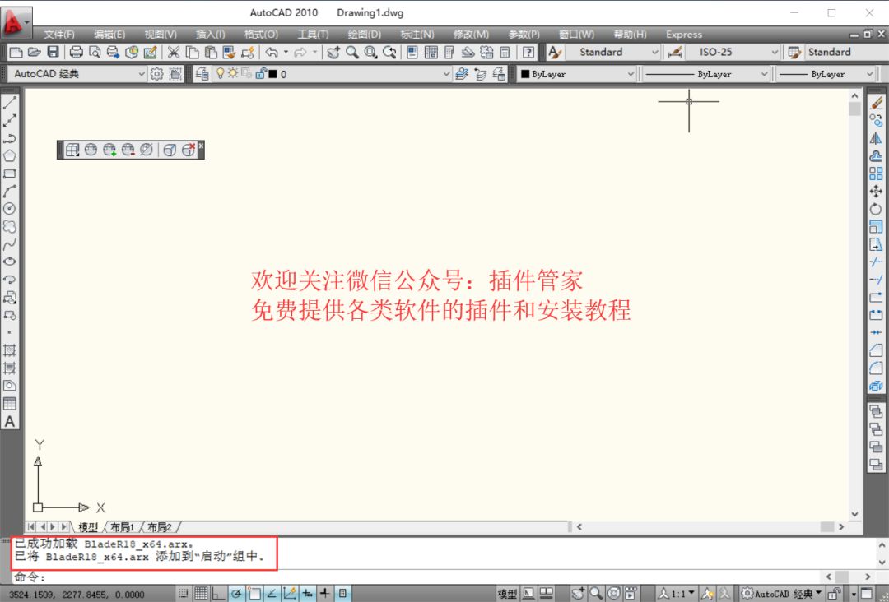Click the coordinates readout in status bar
889x602 pixels.
click(77, 595)
